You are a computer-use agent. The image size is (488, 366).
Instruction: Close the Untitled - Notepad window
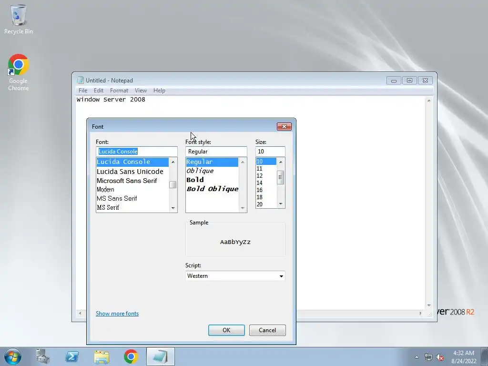(x=426, y=81)
